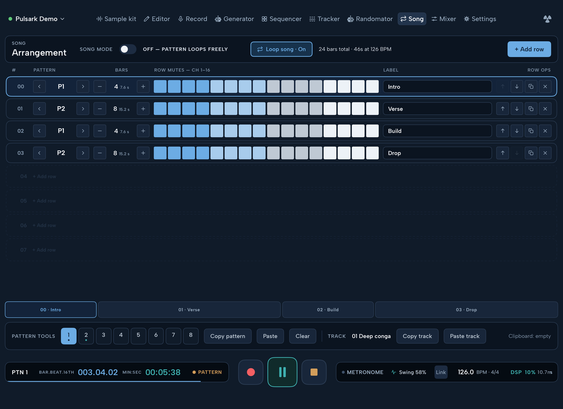Clear the current pattern
Screen dimensions: 563x409
point(303,336)
